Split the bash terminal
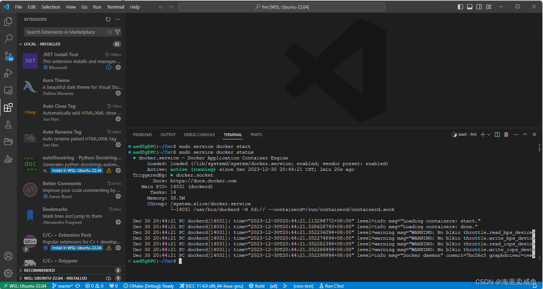This screenshot has height=289, width=543. pyautogui.click(x=497, y=134)
